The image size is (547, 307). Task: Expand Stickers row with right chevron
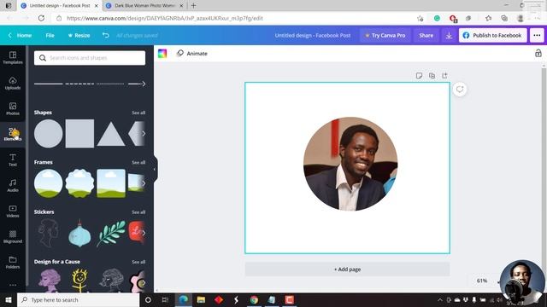coord(144,233)
